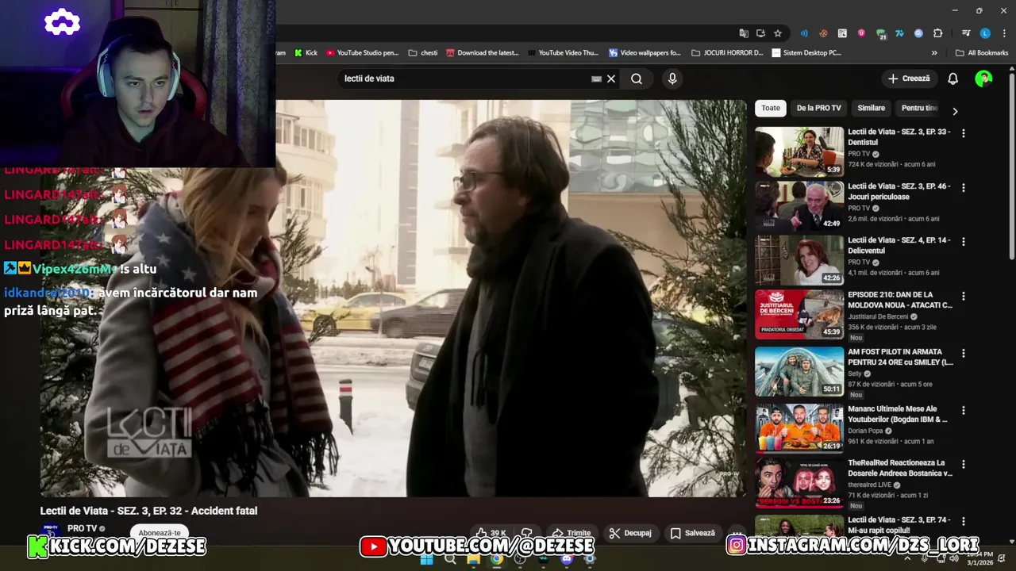This screenshot has height=571, width=1016.
Task: Open the Jocuri periculoase video thumbnail
Action: [799, 206]
